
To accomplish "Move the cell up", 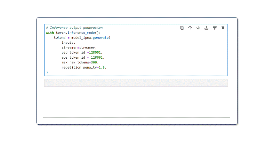I will [190, 28].
